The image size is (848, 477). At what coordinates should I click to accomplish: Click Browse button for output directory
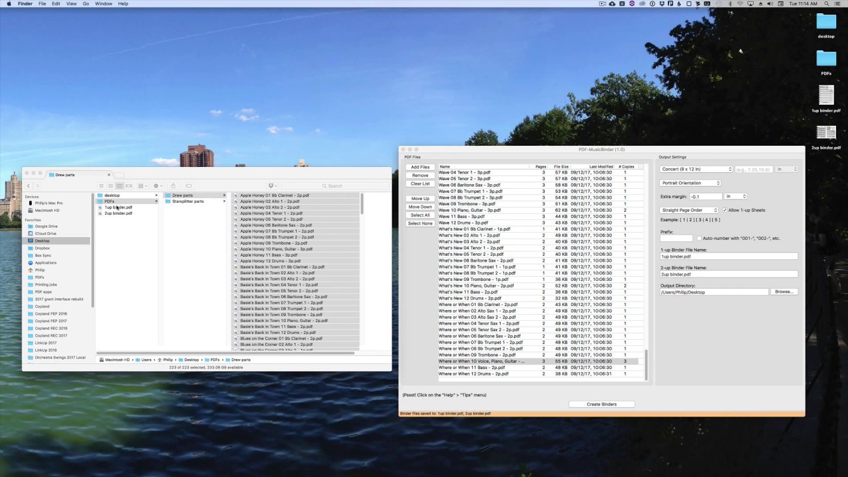pos(784,292)
